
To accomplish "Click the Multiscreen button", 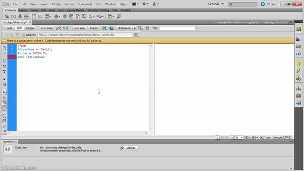I will tap(124, 28).
